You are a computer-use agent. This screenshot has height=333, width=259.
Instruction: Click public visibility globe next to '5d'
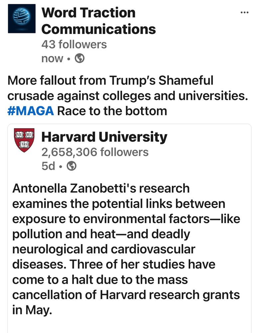[71, 166]
